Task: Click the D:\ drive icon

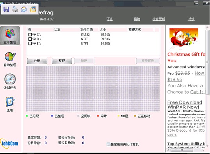Action: pyautogui.click(x=34, y=39)
